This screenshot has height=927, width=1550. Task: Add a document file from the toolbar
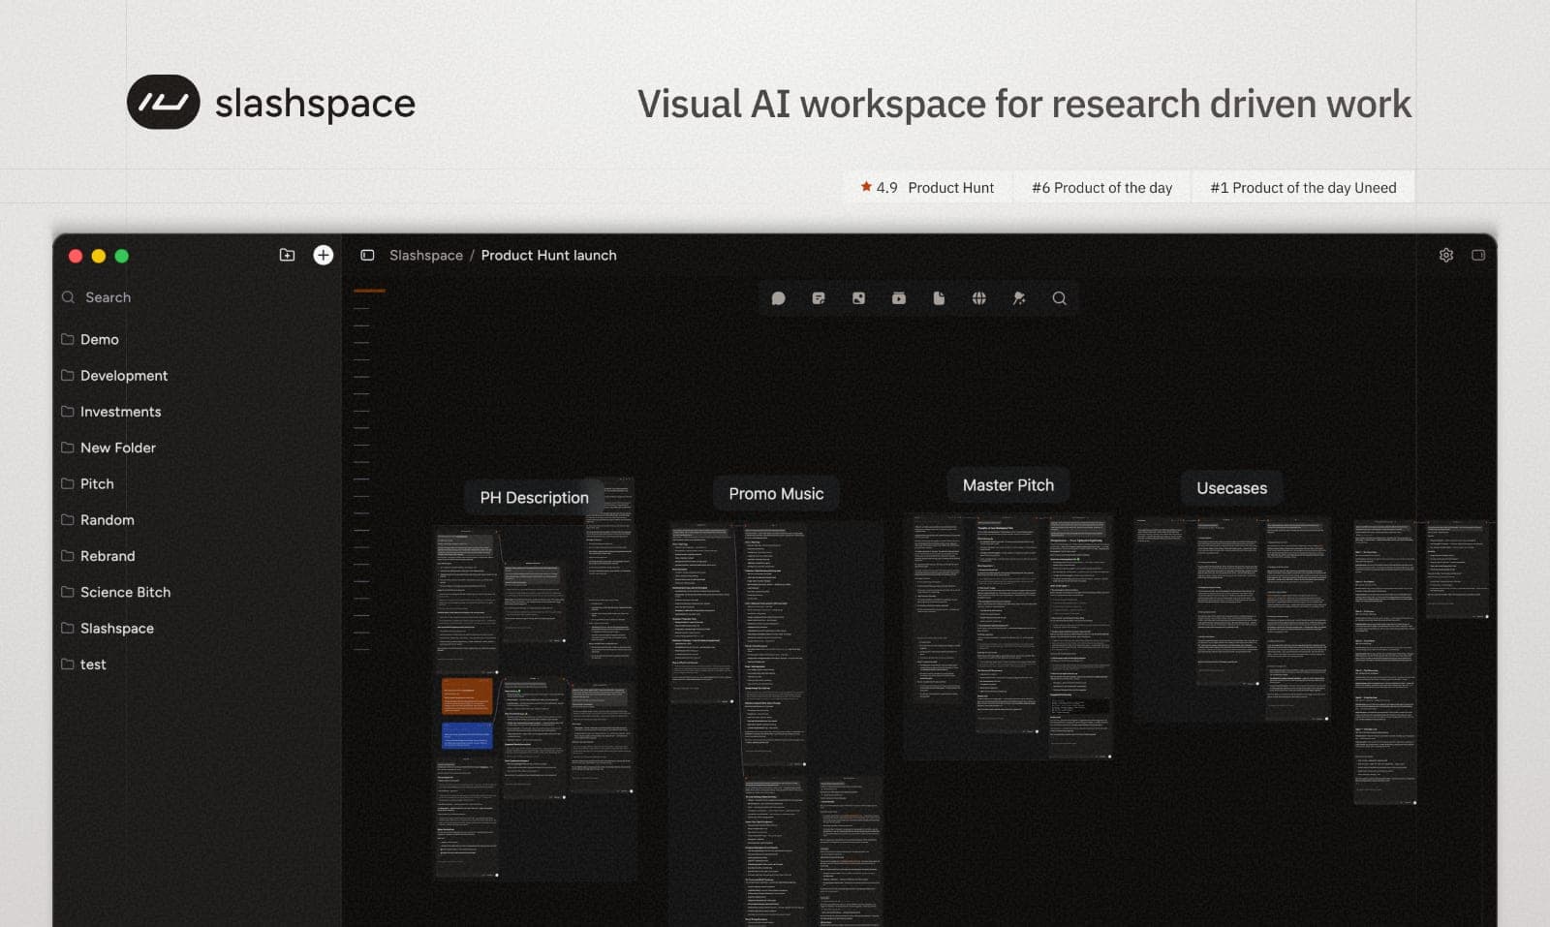tap(939, 298)
